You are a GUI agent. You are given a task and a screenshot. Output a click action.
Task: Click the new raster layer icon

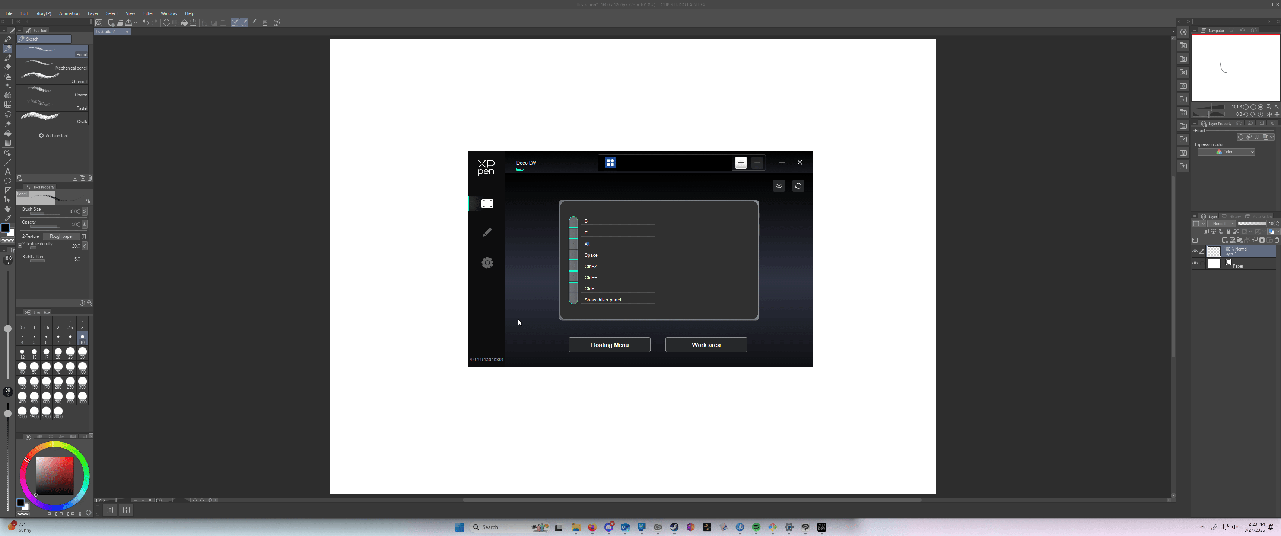pos(1225,241)
